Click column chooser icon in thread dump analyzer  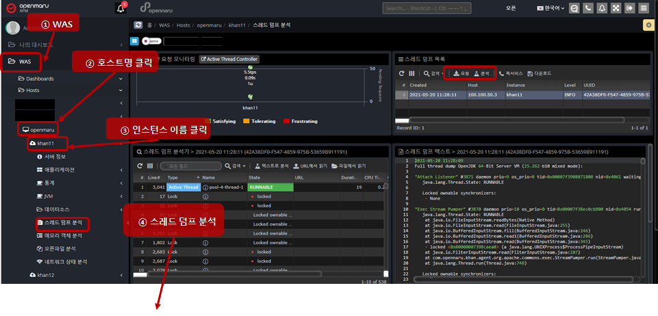[151, 166]
